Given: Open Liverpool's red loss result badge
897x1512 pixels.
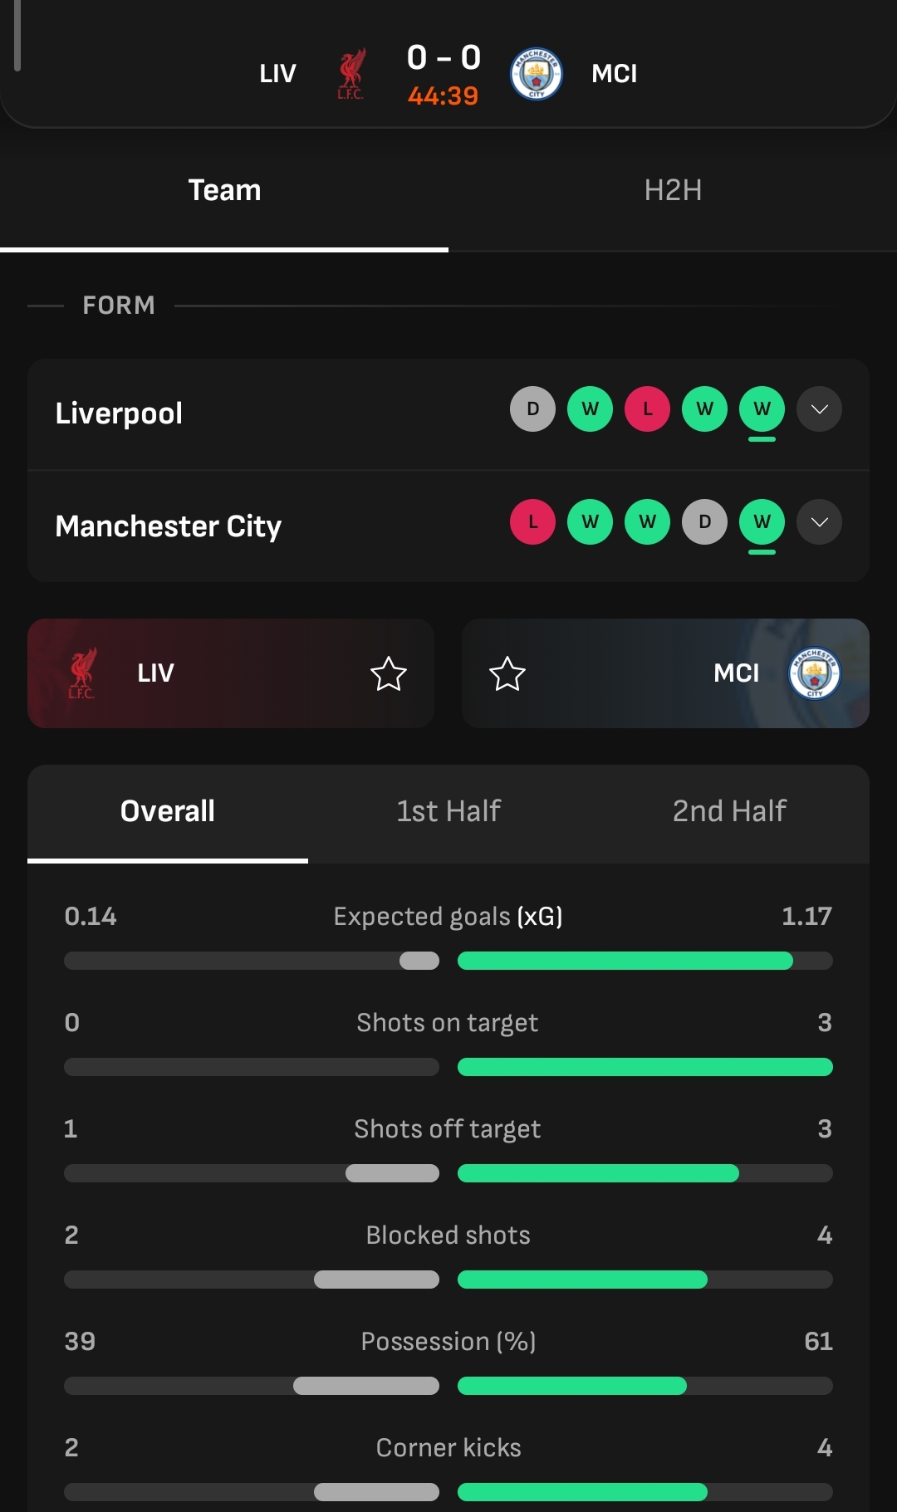Looking at the screenshot, I should 647,409.
